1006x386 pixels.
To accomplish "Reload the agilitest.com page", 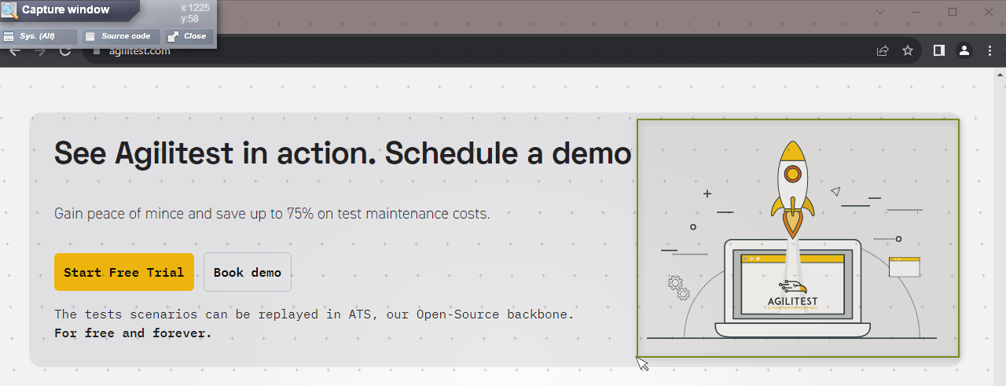I will 65,51.
